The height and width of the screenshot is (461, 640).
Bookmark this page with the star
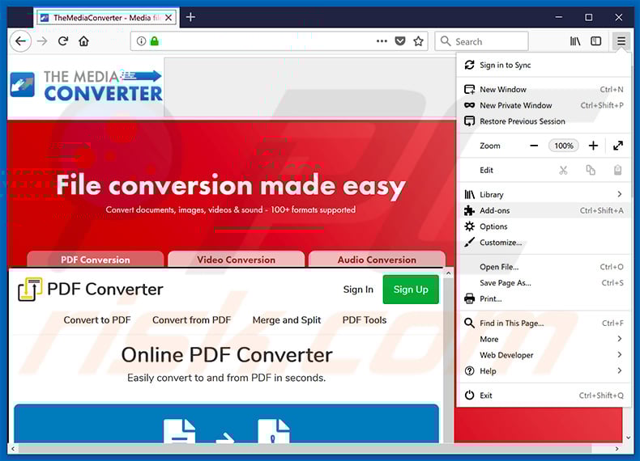click(x=418, y=41)
